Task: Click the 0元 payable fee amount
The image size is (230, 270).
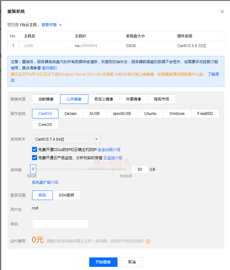Action: click(x=38, y=240)
